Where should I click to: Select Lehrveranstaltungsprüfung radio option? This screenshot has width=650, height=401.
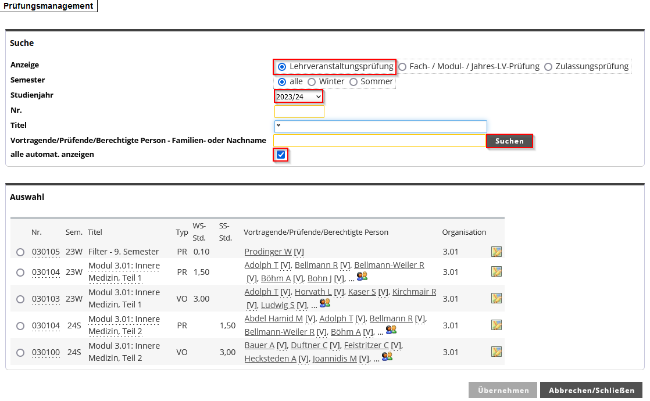coord(282,67)
